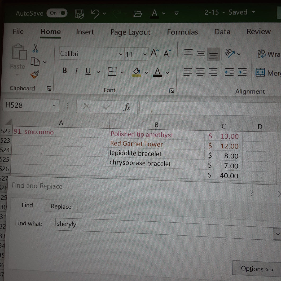281x281 pixels.
Task: Select the Format Painter brush
Action: coord(35,74)
